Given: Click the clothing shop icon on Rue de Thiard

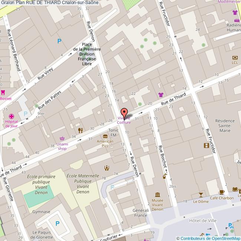Looking at the screenshot, I should click(161, 95).
